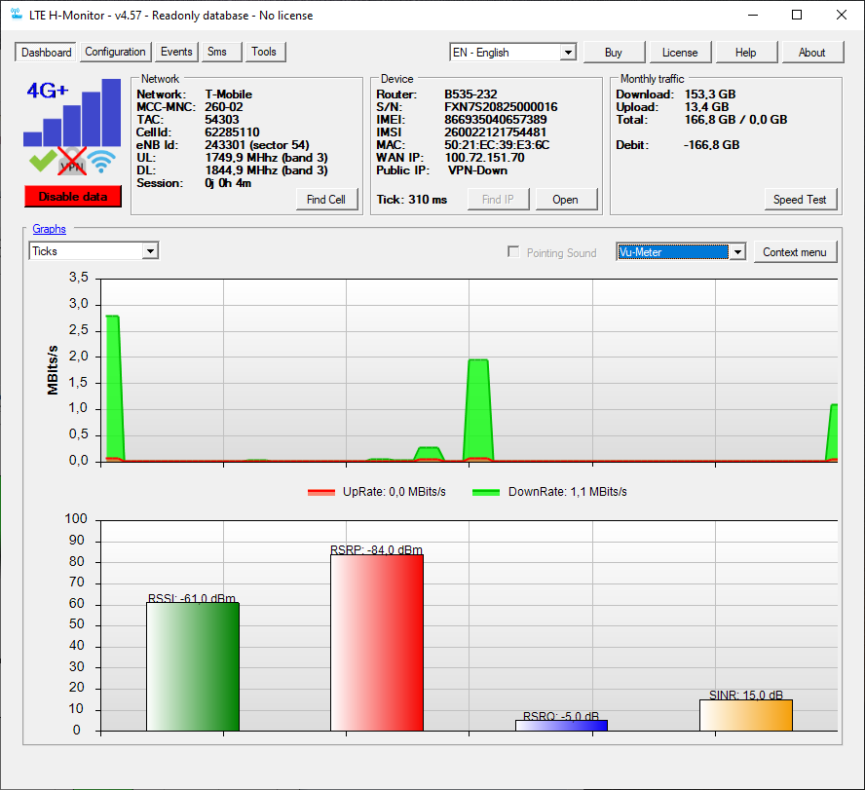Click the DL value 1844,9 MHhz (band 3)
The width and height of the screenshot is (865, 790).
[267, 170]
